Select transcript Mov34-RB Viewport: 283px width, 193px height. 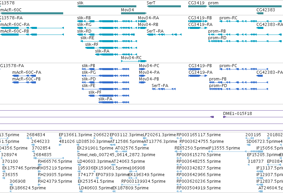click(x=142, y=28)
